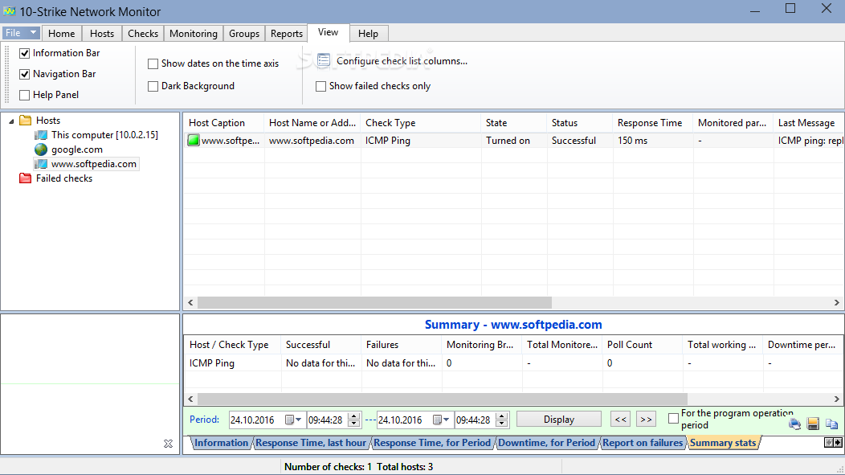Click the This computer host icon
This screenshot has width=845, height=475.
point(41,135)
